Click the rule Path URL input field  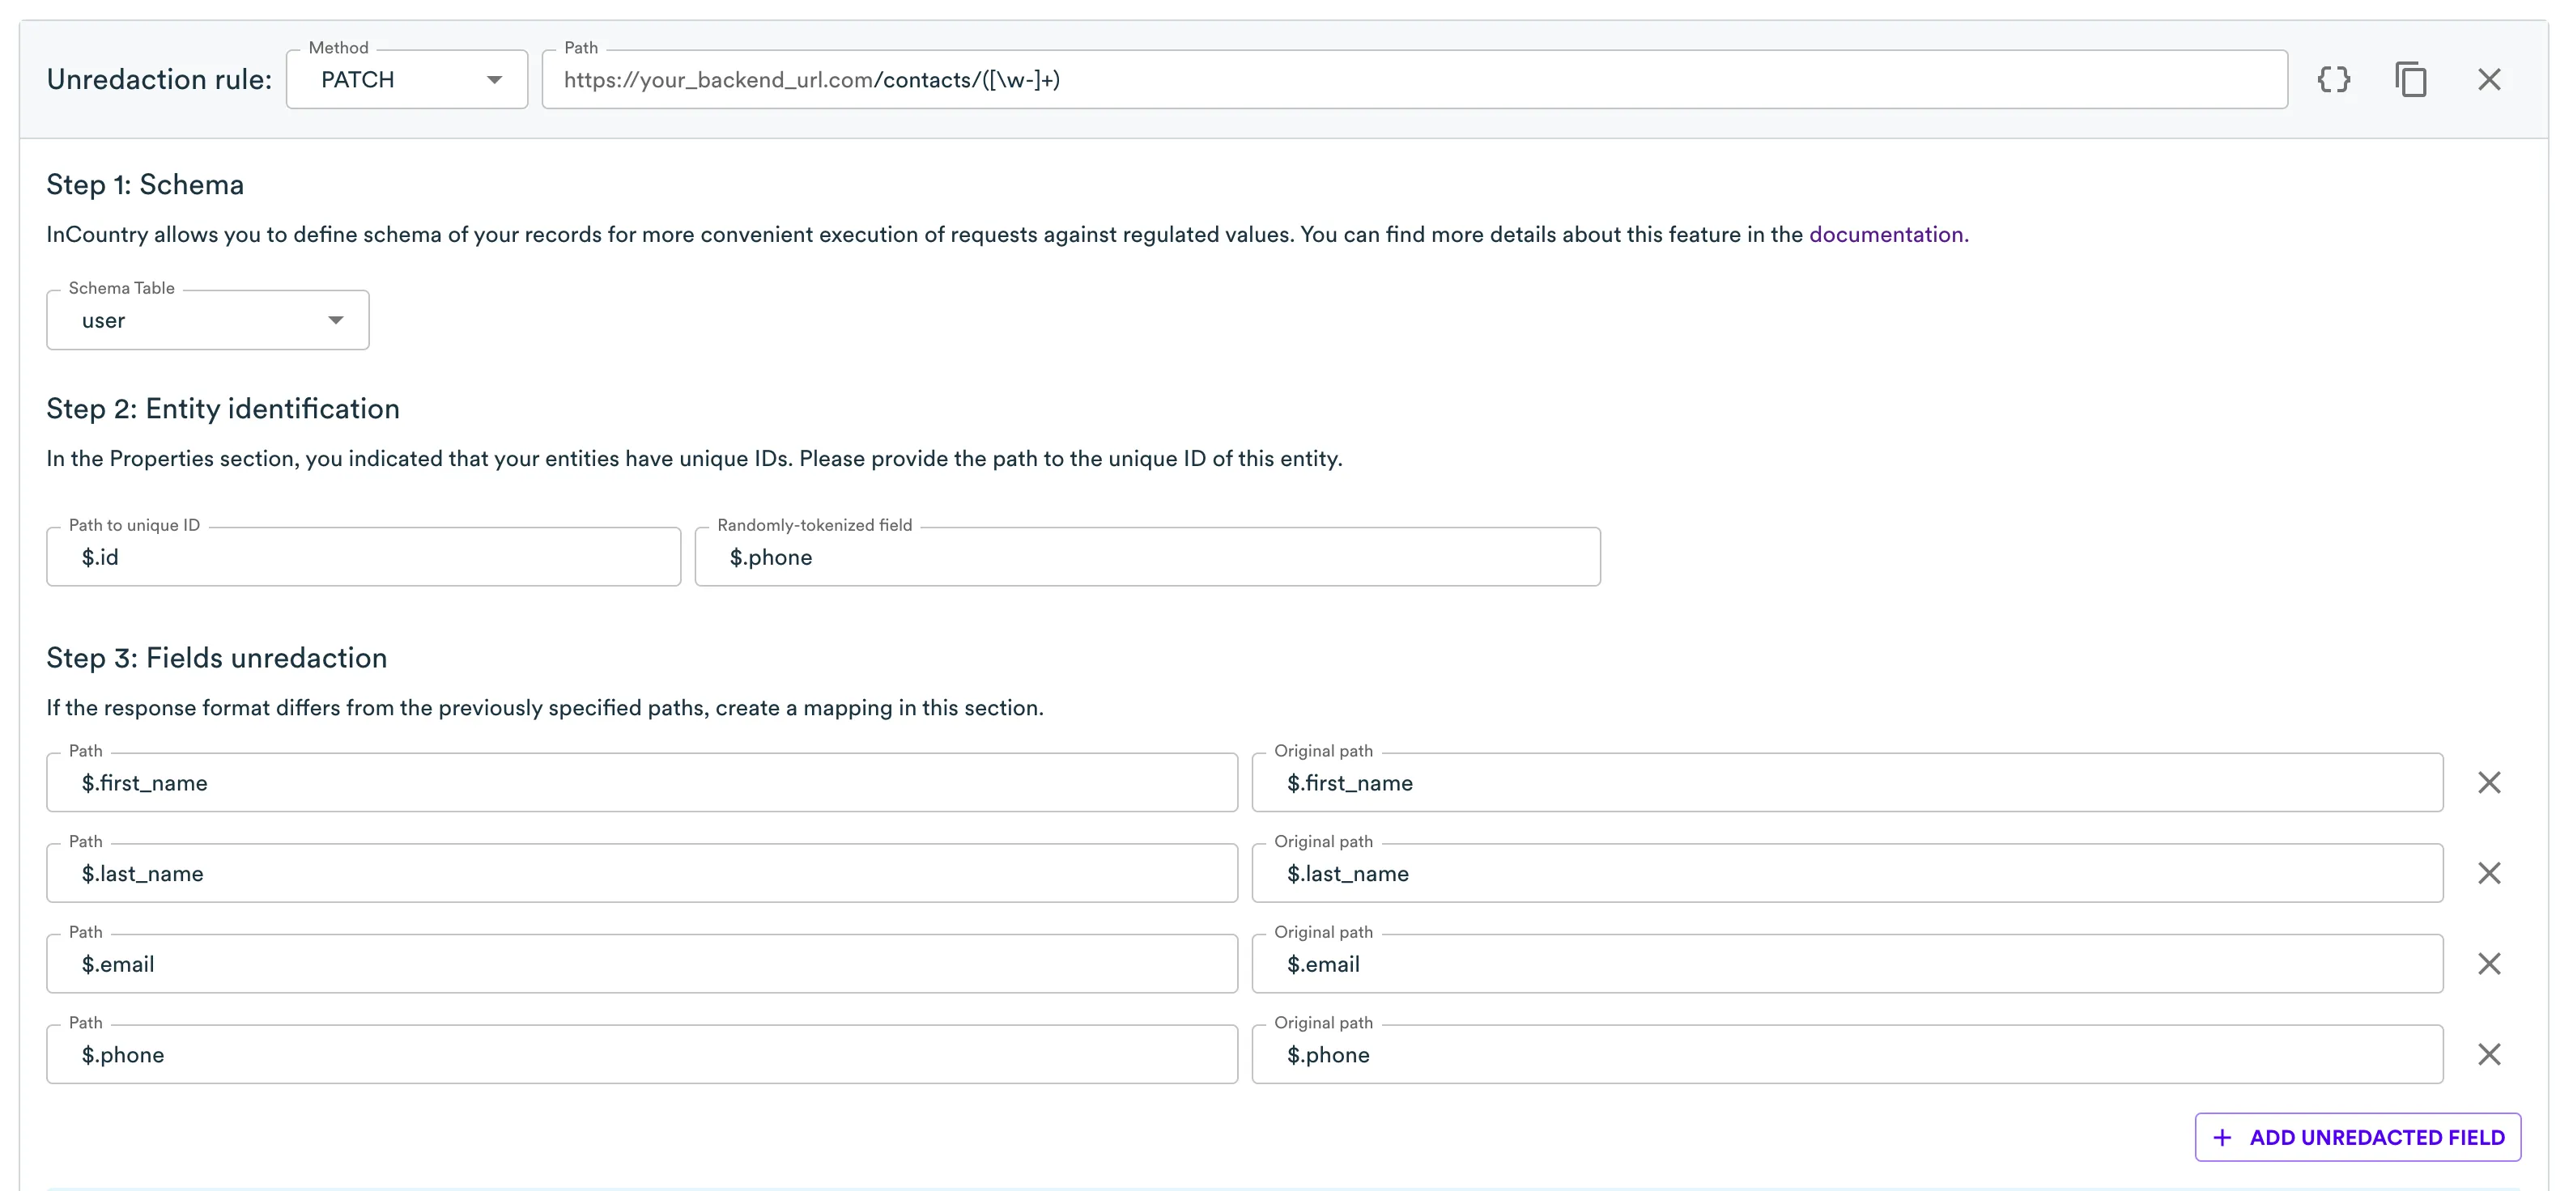point(1414,80)
